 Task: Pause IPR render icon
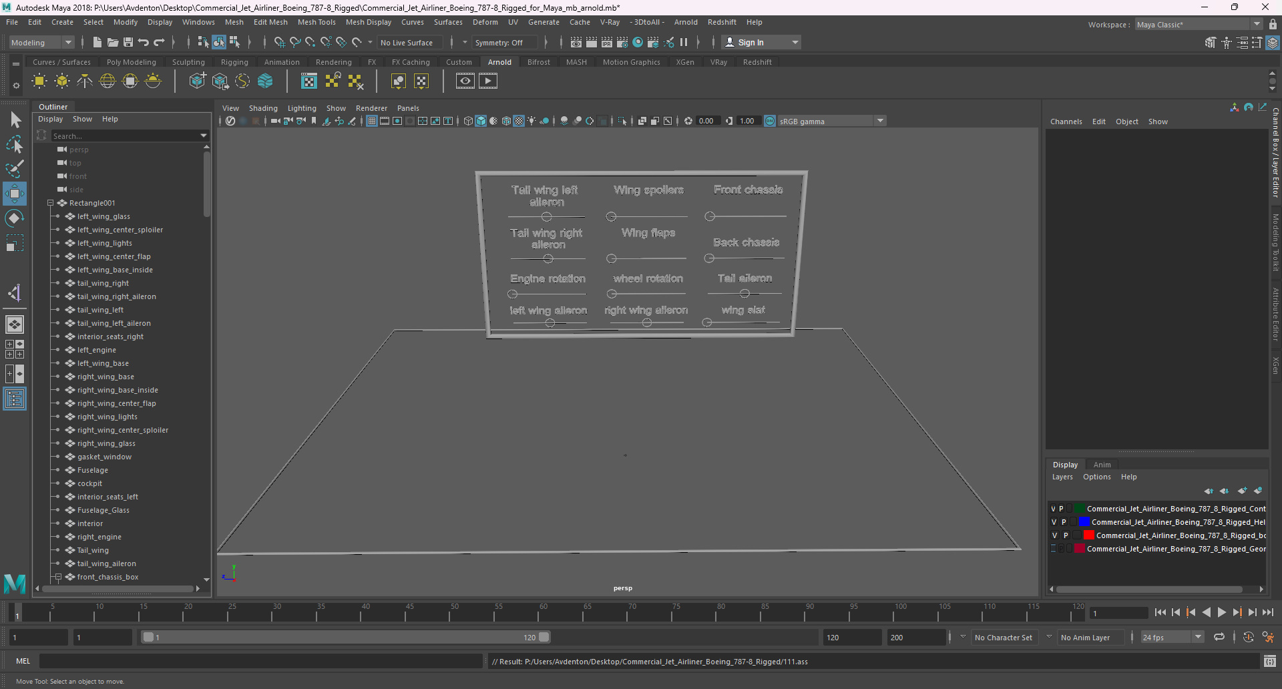(684, 42)
